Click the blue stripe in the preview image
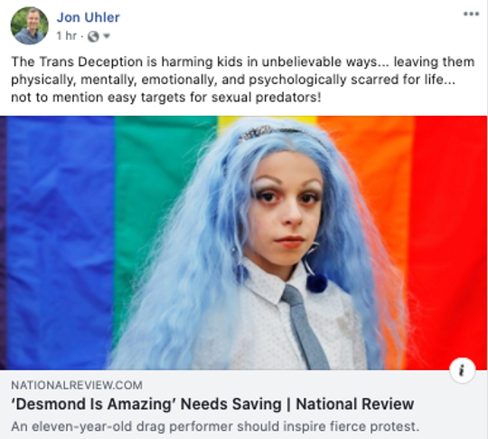Image resolution: width=488 pixels, height=439 pixels. click(x=61, y=243)
